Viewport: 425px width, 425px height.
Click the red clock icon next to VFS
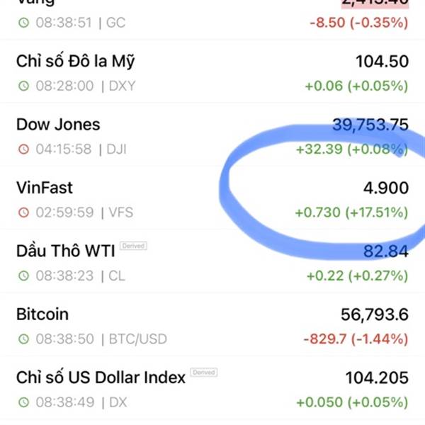(23, 212)
